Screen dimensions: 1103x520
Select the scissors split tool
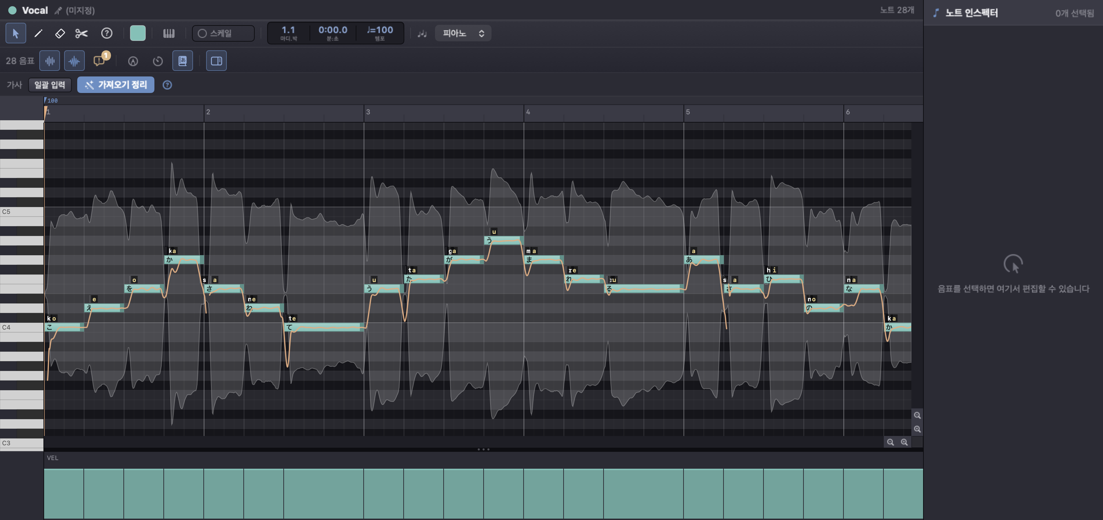tap(81, 33)
